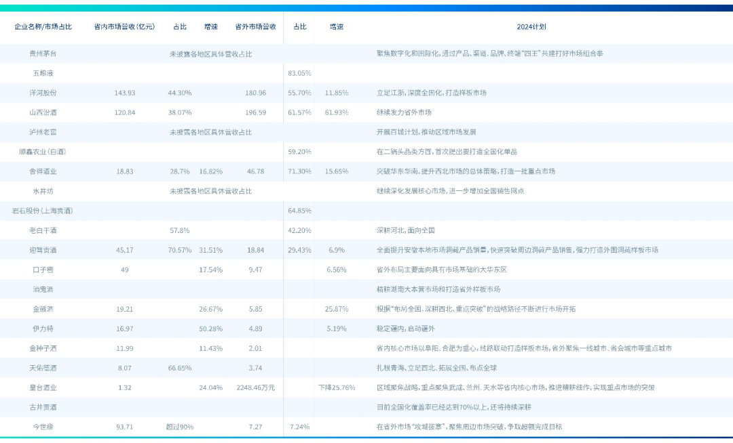Screen dimensions: 733x443
Task: Select the 迎驾贡酒 row name
Action: (x=43, y=250)
